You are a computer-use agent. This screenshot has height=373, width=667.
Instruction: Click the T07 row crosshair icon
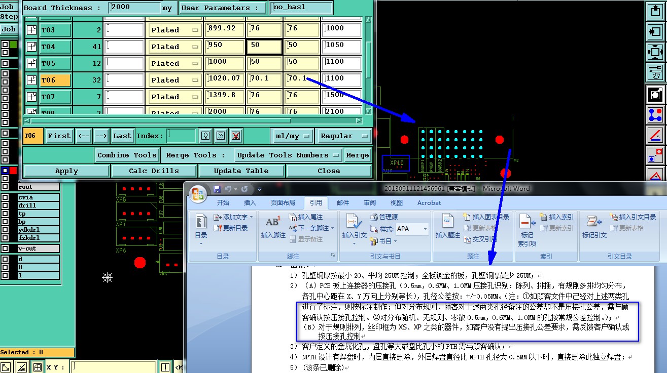point(31,97)
